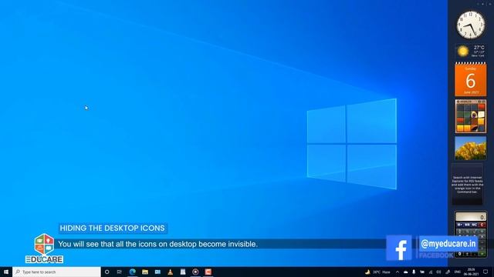Show hidden system tray icons chevron
494x277 pixels.
[x=398, y=272]
